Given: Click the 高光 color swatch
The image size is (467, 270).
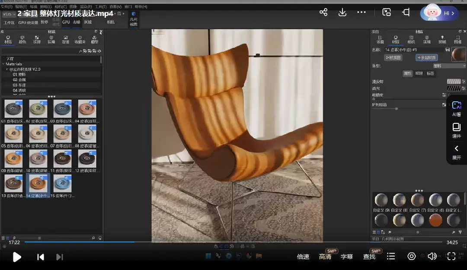Looking at the screenshot, I should click(454, 88).
